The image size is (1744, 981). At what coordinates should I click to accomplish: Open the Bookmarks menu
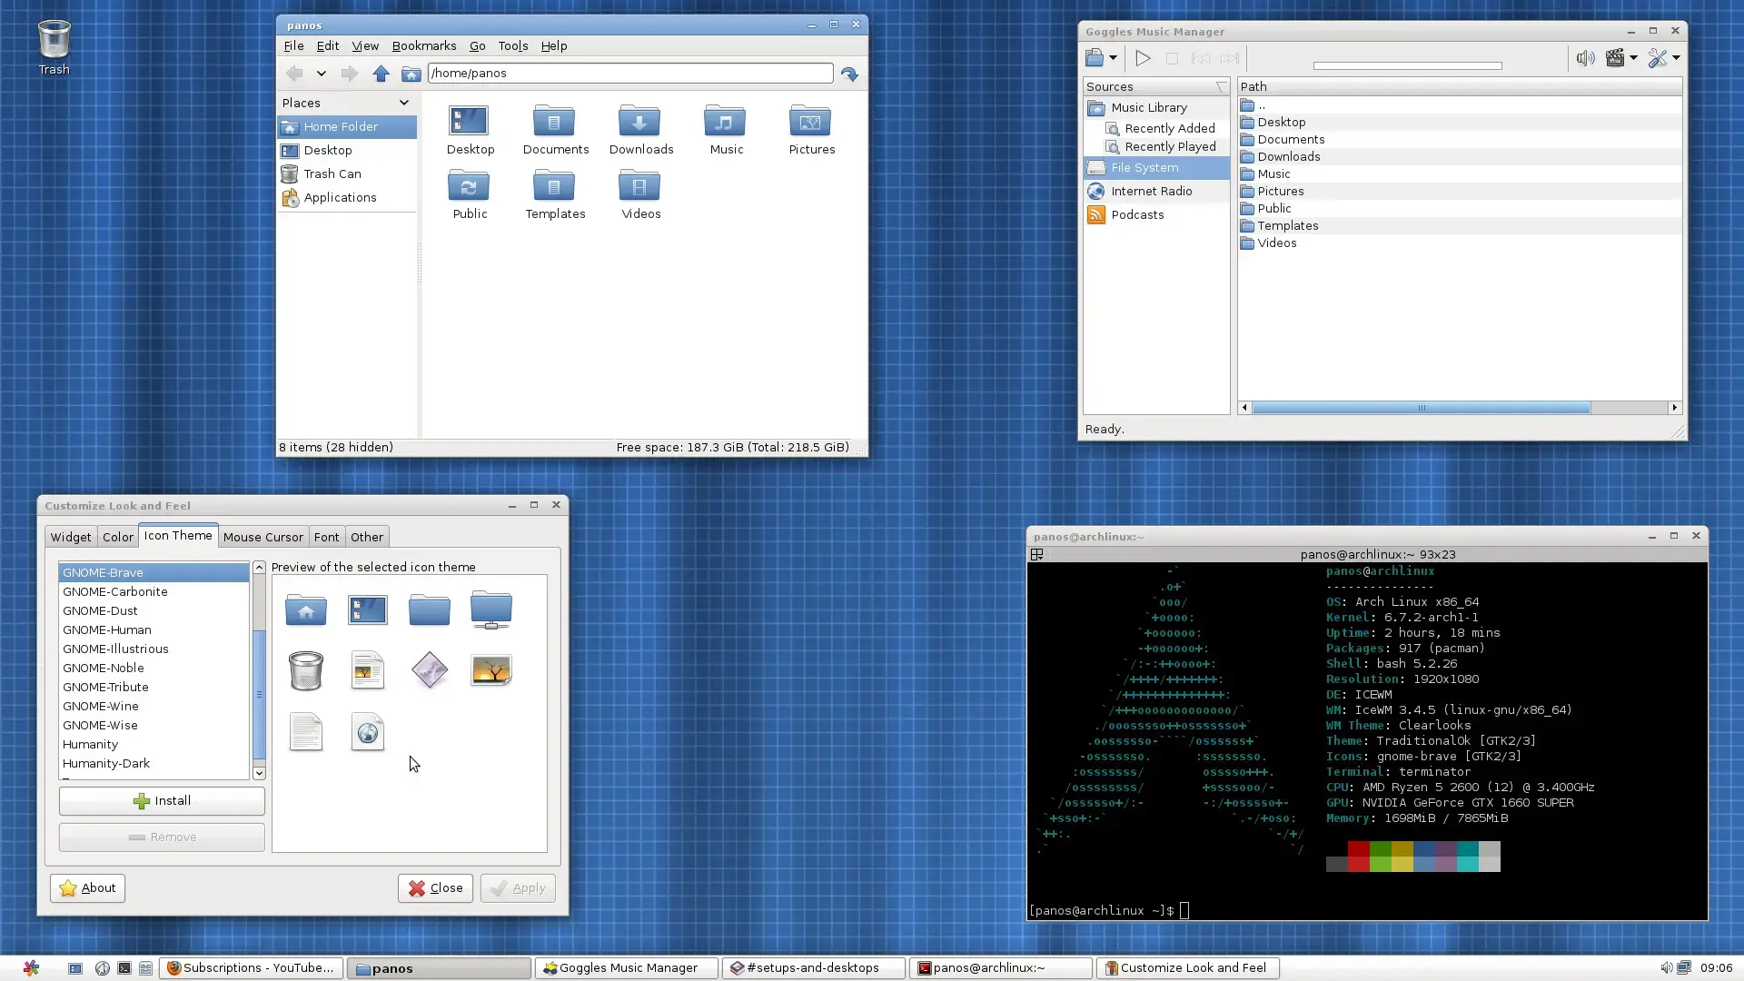coord(423,45)
